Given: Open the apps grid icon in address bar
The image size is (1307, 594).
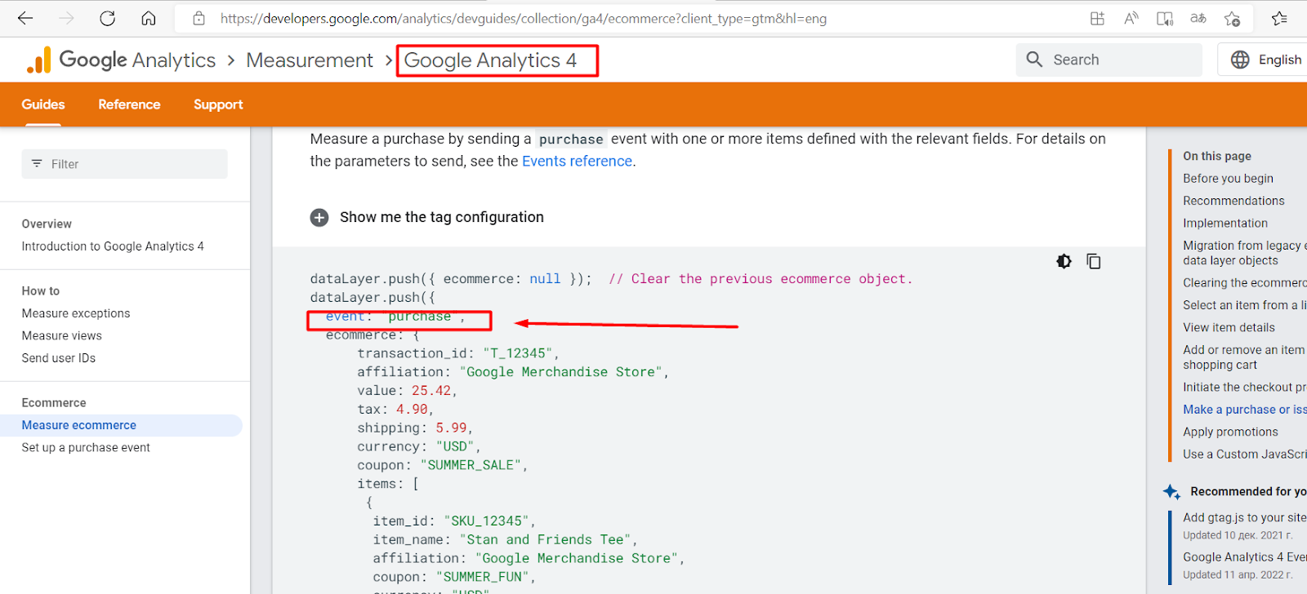Looking at the screenshot, I should coord(1097,18).
